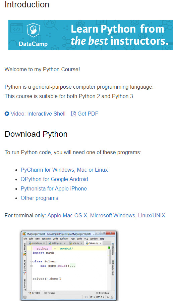Click the blue play icon beside Video
Image resolution: width=173 pixels, height=301 pixels.
[x=7, y=114]
